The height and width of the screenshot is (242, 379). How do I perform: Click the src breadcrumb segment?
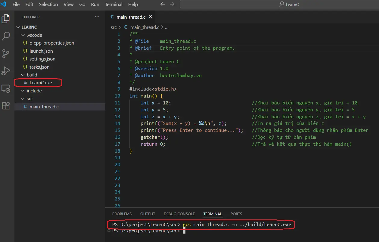point(113,27)
